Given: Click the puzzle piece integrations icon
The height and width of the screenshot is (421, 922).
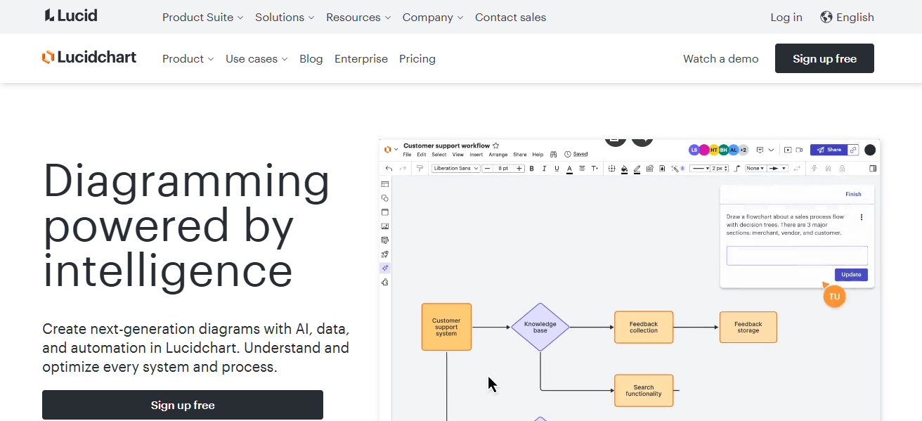Looking at the screenshot, I should tap(385, 282).
